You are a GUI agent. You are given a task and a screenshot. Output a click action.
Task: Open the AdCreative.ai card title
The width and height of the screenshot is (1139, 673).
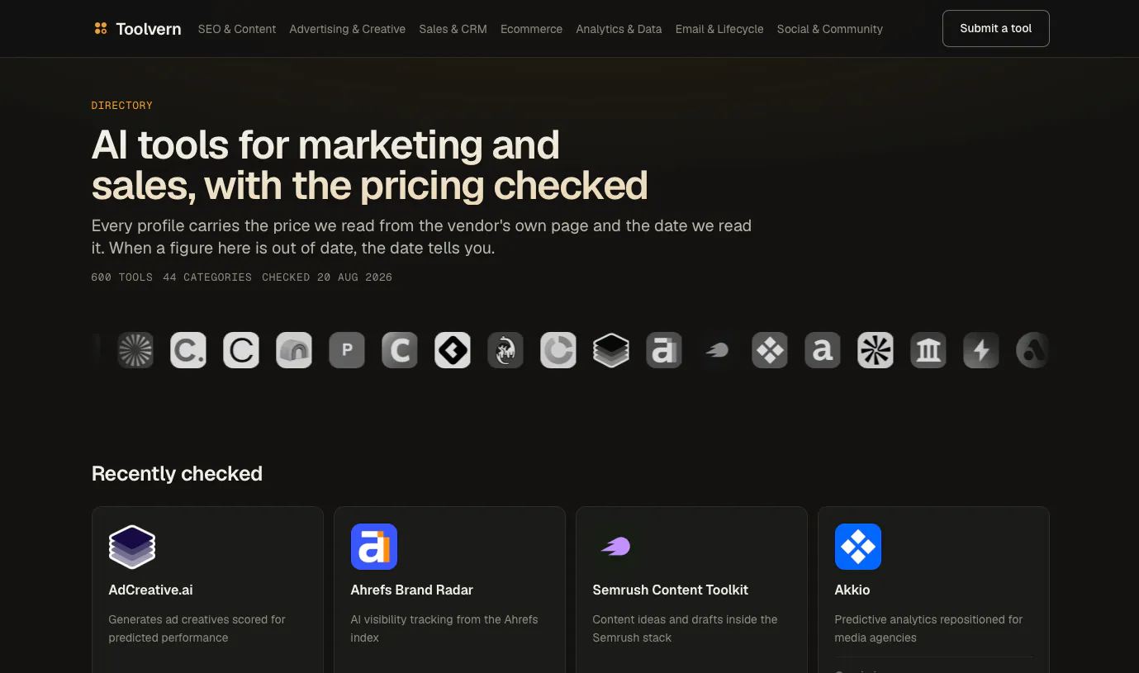coord(151,590)
